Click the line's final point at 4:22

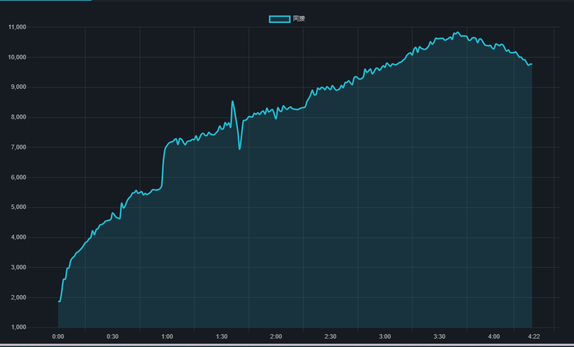coord(532,64)
